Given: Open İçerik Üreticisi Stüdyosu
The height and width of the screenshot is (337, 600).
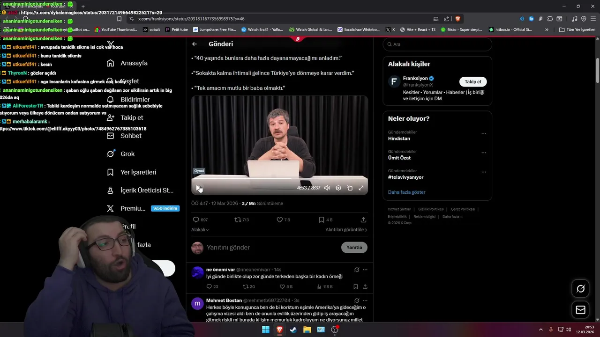Looking at the screenshot, I should point(140,190).
